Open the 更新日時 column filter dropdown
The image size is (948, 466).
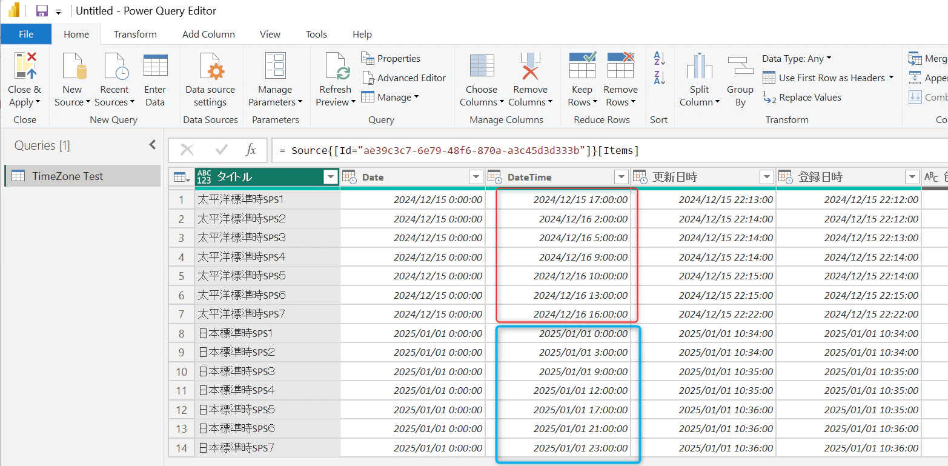pos(767,177)
